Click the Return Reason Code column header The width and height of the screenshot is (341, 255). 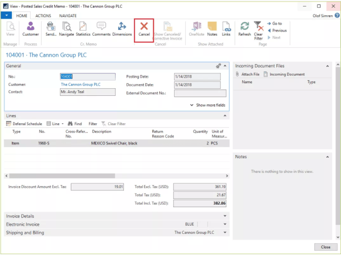(x=163, y=134)
